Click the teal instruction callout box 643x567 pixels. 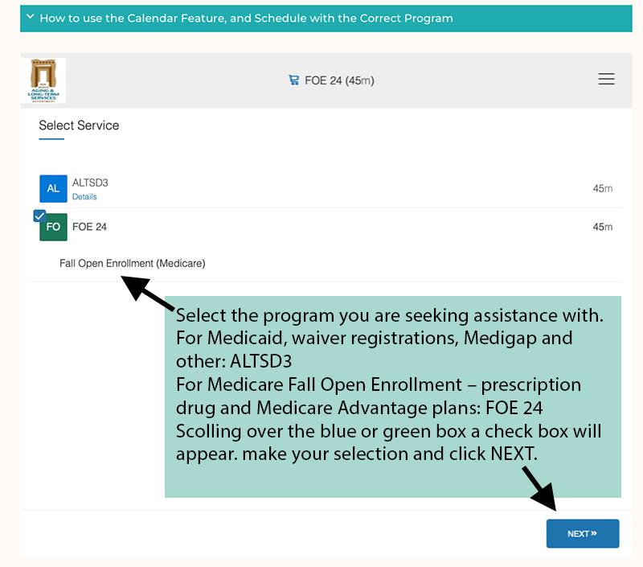pos(393,396)
